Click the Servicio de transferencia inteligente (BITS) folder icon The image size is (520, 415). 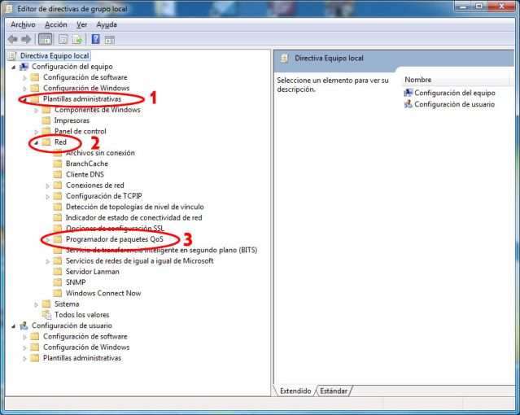[x=58, y=250]
